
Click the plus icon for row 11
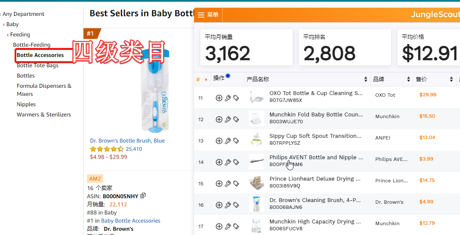click(219, 98)
